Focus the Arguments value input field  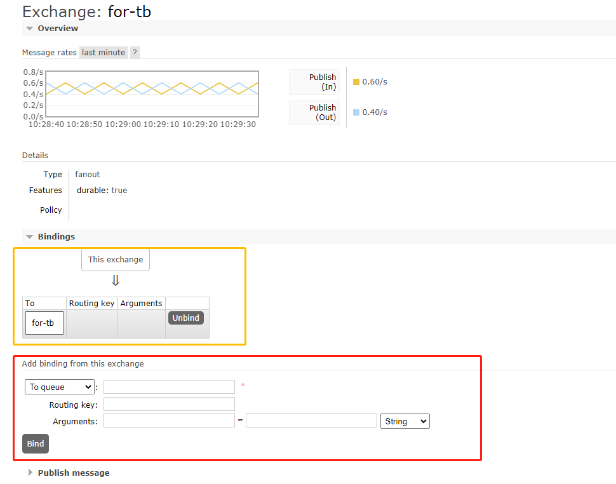click(x=311, y=420)
